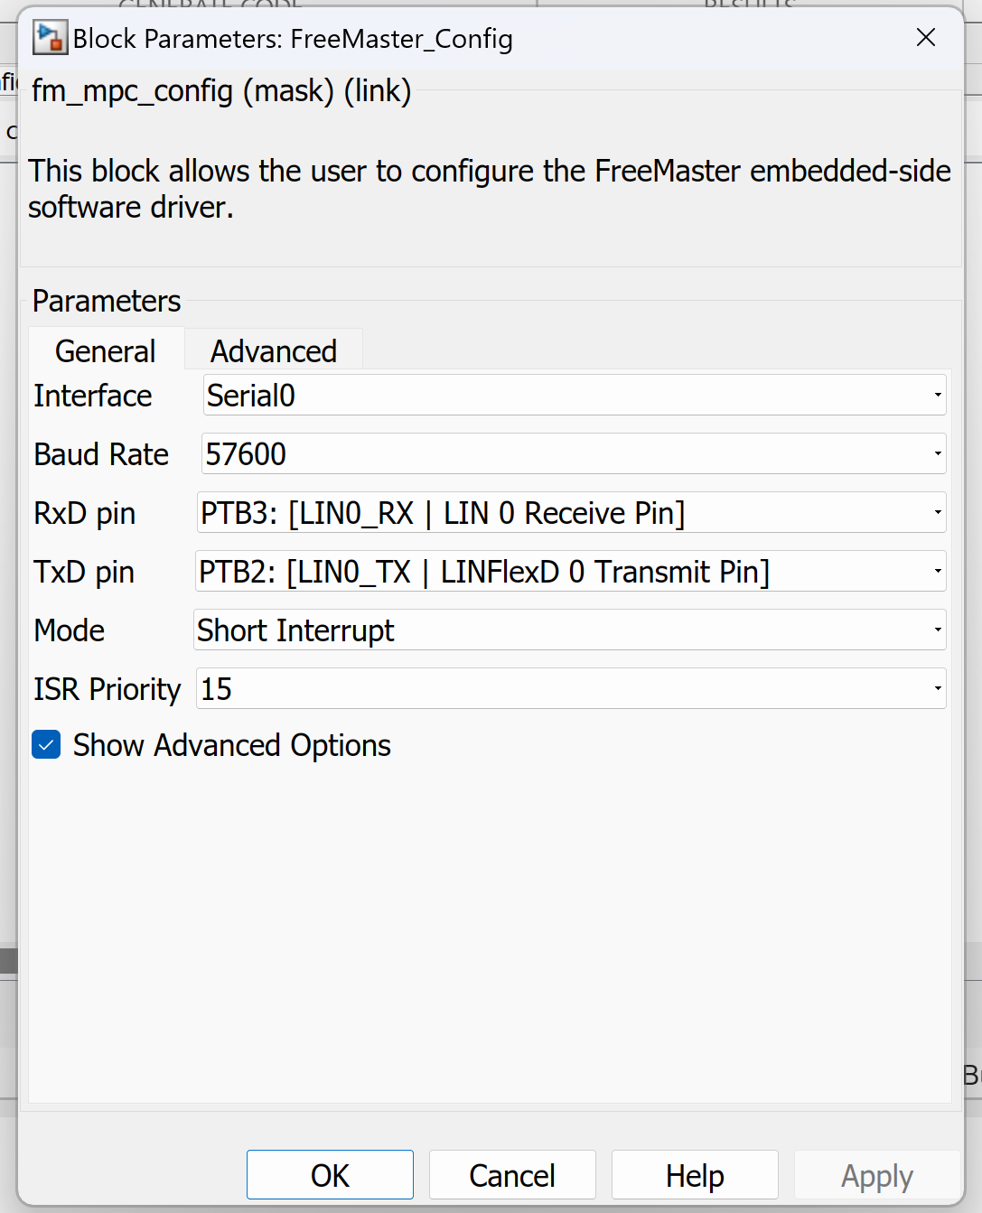The height and width of the screenshot is (1213, 982).
Task: Open the Interface dropdown showing Serial0
Action: [x=574, y=396]
